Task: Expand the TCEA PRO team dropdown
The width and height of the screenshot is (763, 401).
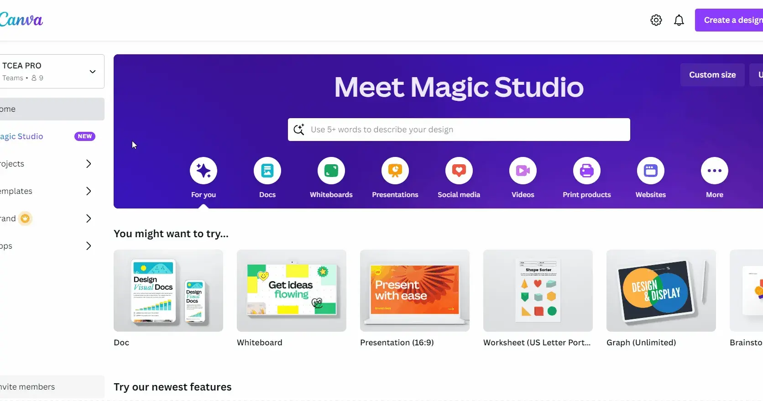Action: coord(93,72)
